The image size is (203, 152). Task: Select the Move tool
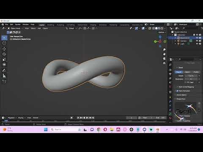tap(4, 49)
